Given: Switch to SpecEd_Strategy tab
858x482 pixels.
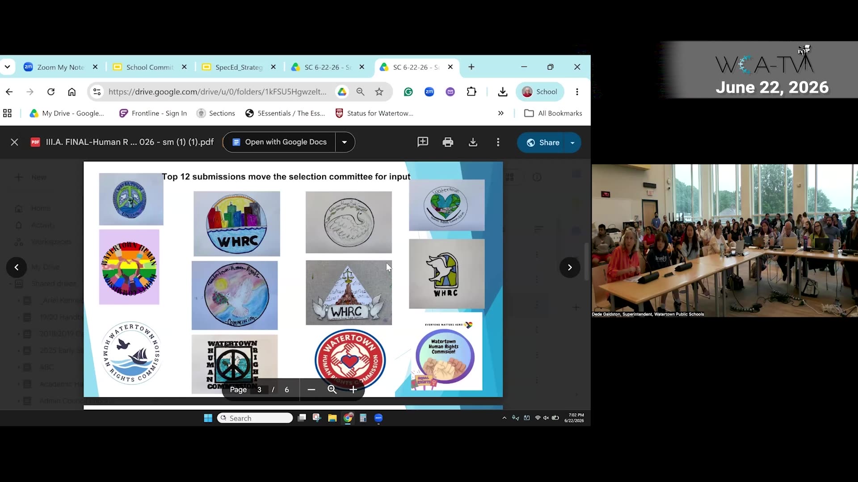Looking at the screenshot, I should coord(239,67).
